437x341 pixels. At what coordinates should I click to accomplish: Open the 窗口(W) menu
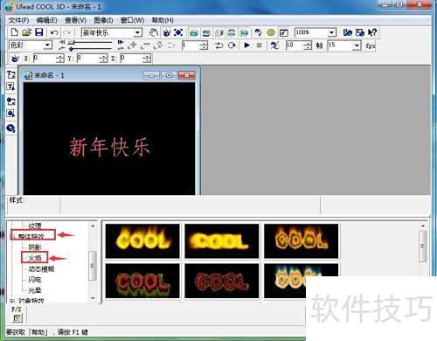coord(132,20)
